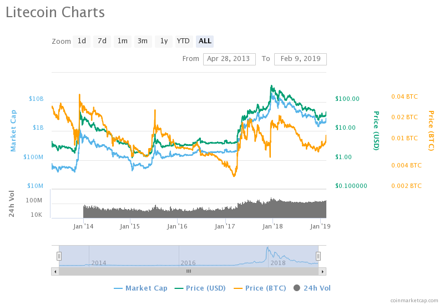Screen dimensions: 444x305
Task: Click the right navigator range handle
Action: click(319, 256)
